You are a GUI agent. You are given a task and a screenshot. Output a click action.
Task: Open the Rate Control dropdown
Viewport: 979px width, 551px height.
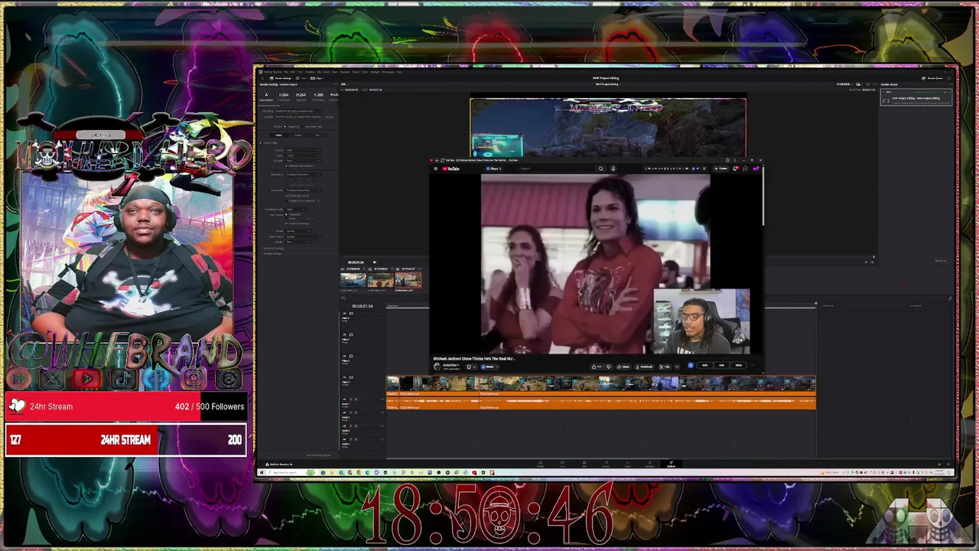click(303, 236)
